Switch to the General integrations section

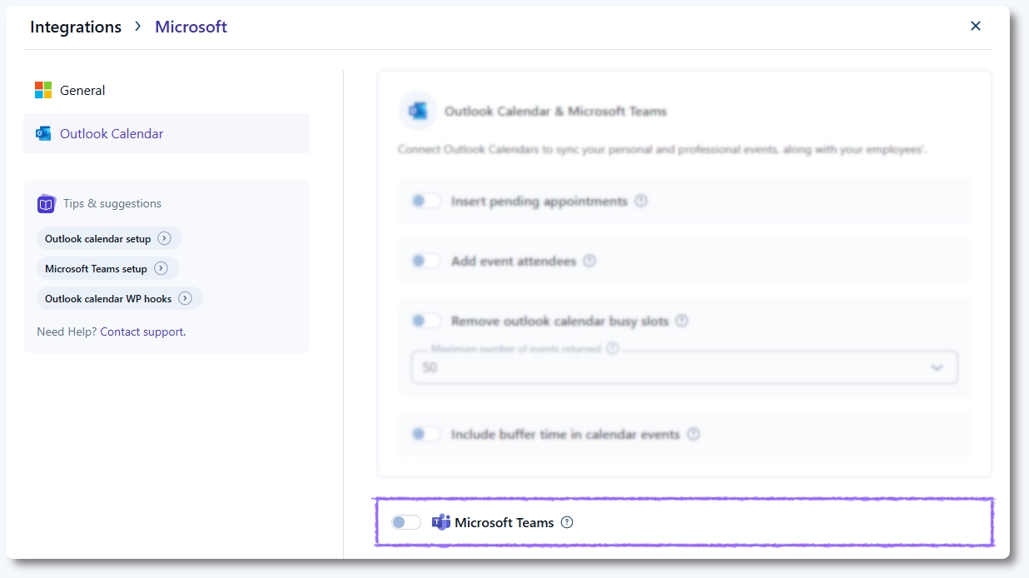coord(82,90)
